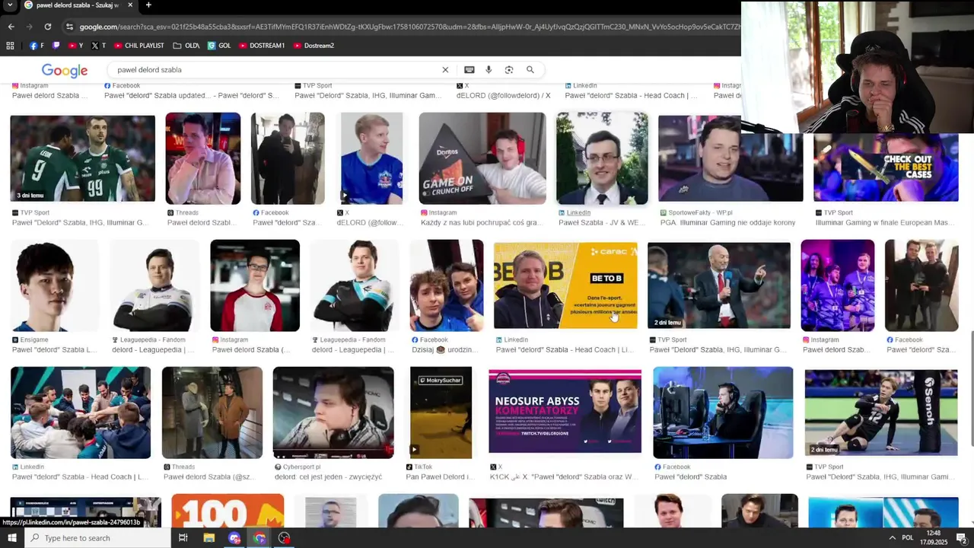The width and height of the screenshot is (974, 548).
Task: Open the DOSTREAM1 bookmark
Action: click(x=261, y=46)
